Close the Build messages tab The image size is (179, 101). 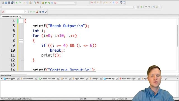[x=139, y=79]
